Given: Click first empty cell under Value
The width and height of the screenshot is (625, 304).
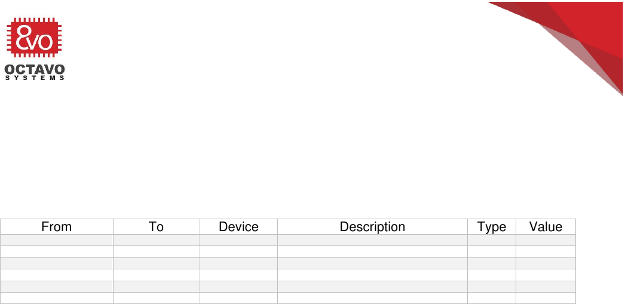Looking at the screenshot, I should (546, 240).
